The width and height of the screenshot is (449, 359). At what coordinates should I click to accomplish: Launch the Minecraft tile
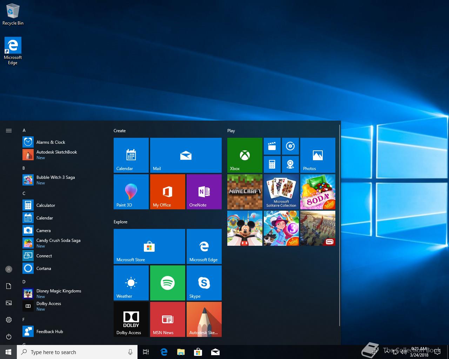pyautogui.click(x=245, y=192)
